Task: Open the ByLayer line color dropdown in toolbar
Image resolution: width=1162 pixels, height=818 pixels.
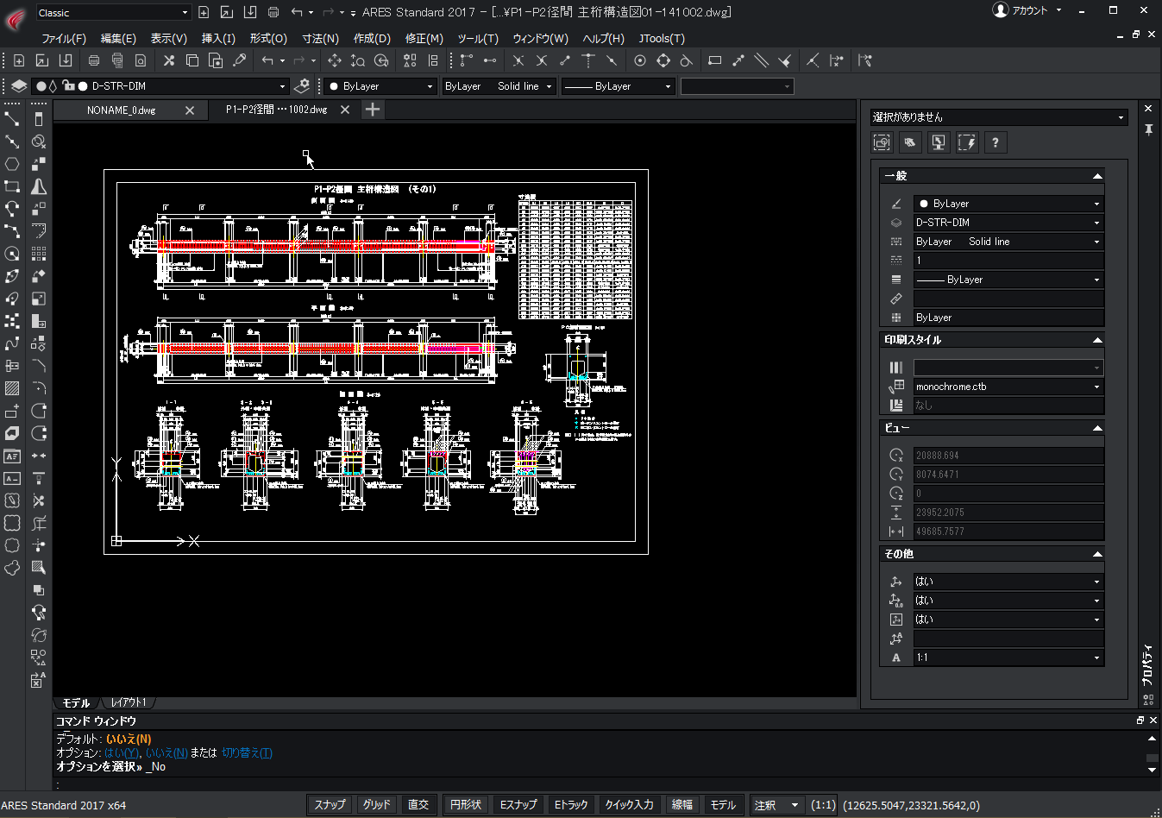Action: pos(430,86)
